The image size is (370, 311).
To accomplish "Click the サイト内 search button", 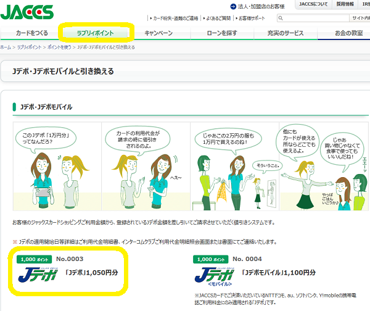I will tap(360, 18).
